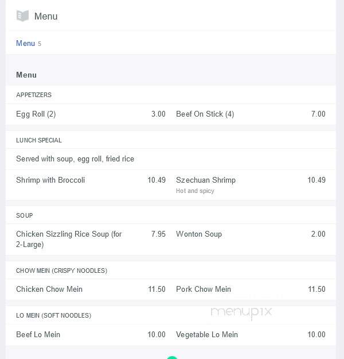Click the bold Menu section title
The image size is (344, 359).
coord(26,75)
